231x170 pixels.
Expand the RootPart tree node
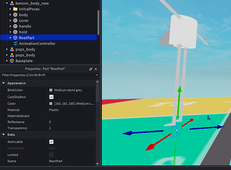pos(10,38)
